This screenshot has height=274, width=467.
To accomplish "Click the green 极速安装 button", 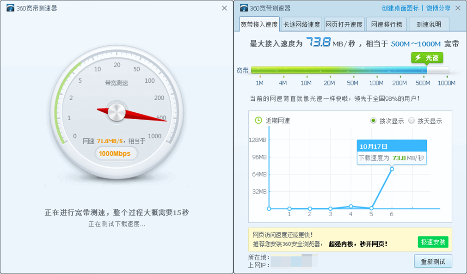I will (433, 242).
